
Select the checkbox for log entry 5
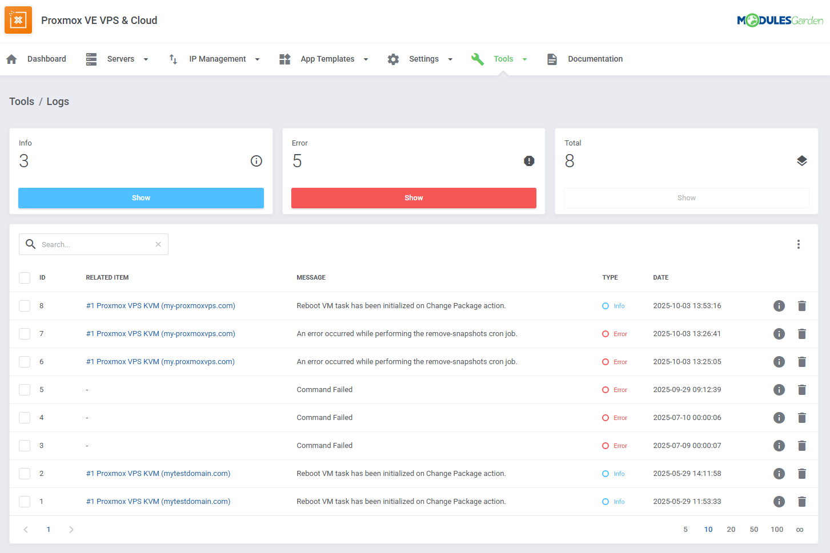24,389
